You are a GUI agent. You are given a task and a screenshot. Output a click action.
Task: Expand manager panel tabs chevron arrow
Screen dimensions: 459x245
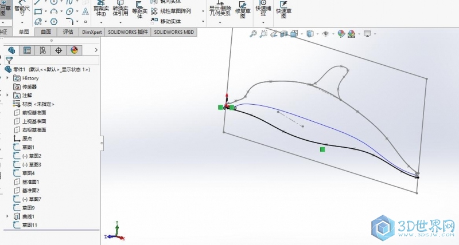(x=96, y=50)
